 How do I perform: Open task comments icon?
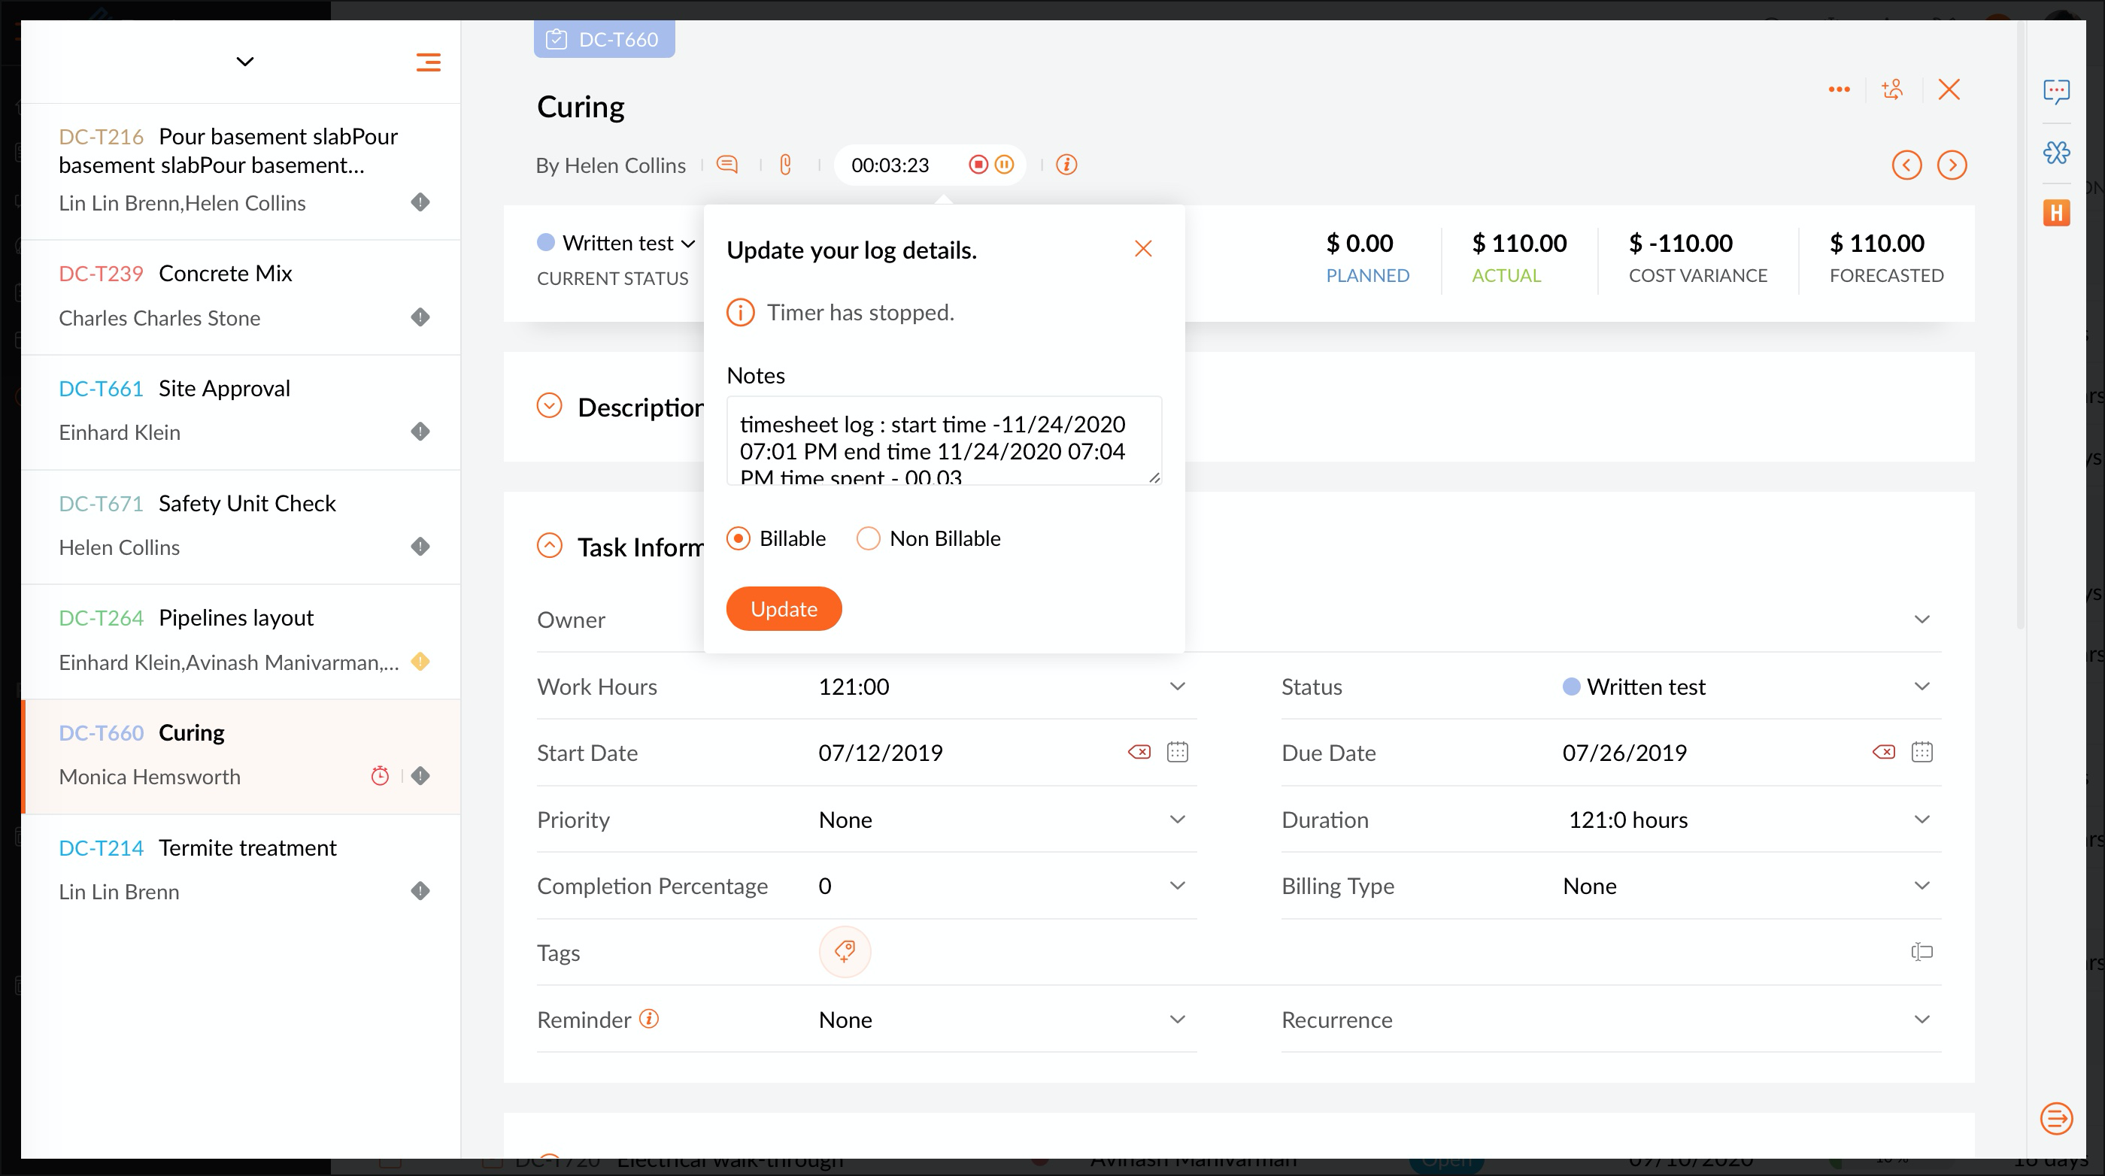[x=726, y=165]
